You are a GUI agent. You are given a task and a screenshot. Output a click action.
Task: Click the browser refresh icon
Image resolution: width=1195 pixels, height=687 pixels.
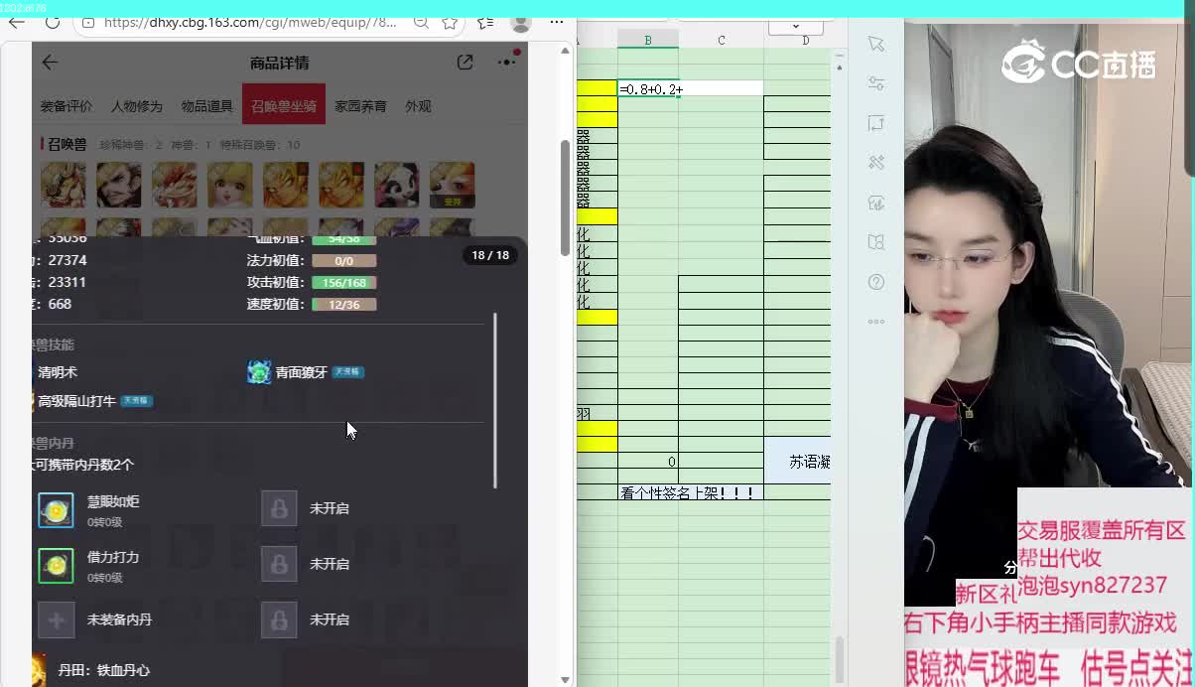53,22
